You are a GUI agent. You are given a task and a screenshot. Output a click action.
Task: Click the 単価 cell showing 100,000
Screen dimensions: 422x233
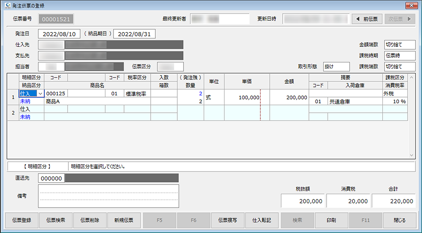tap(243, 98)
